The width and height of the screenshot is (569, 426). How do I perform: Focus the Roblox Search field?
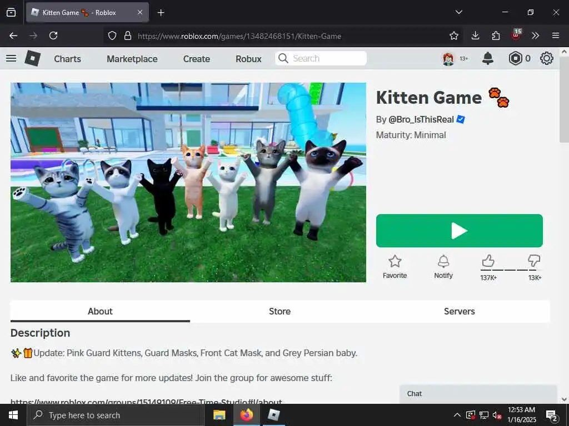pos(321,58)
